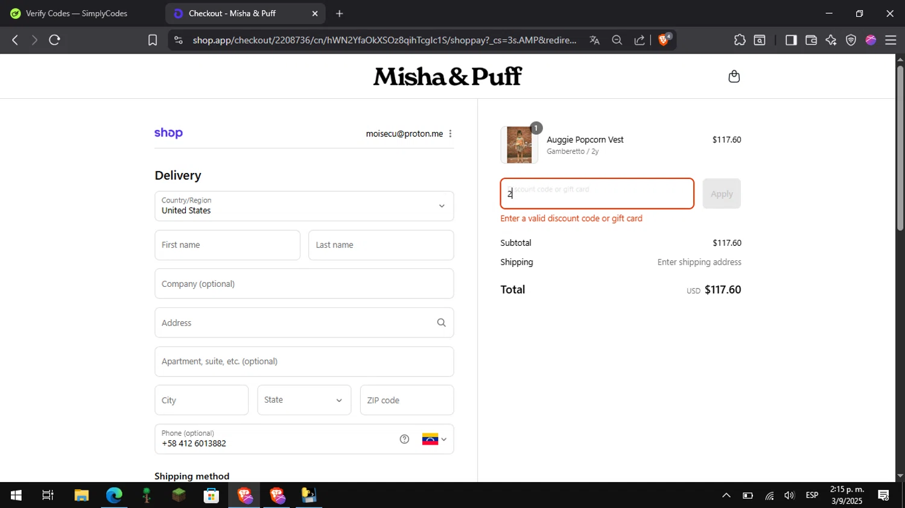Open Microsoft Store from taskbar
This screenshot has width=905, height=508.
click(211, 495)
